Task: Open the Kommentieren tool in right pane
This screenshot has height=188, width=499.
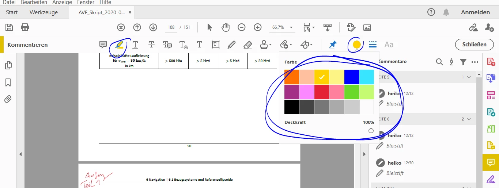Action: (491, 162)
